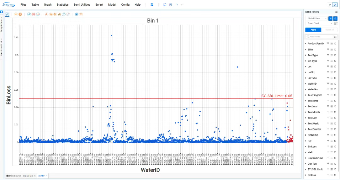Click the pin-to-top icon for SBin
Screen dimensions: 341x180
pyautogui.click(x=328, y=50)
